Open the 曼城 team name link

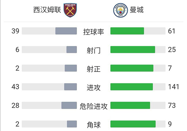[137, 10]
